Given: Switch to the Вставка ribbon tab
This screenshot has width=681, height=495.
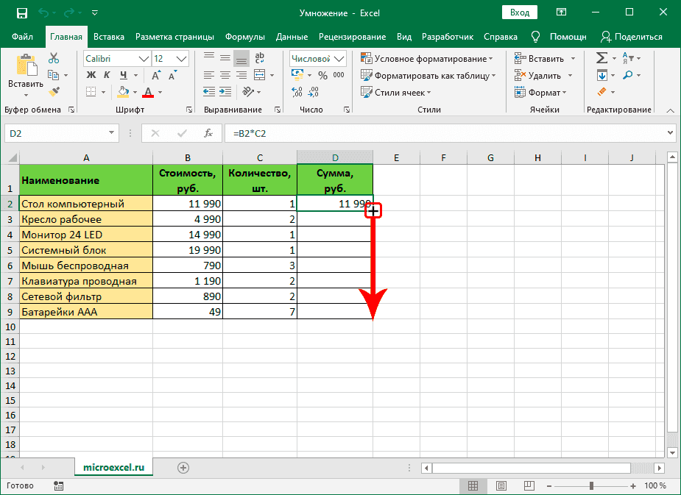Looking at the screenshot, I should coord(109,37).
